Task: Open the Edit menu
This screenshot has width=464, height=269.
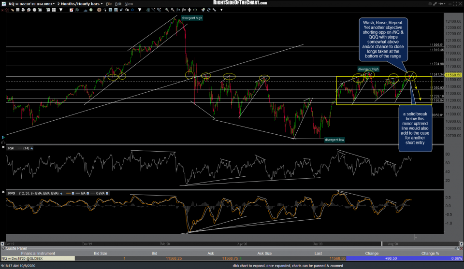Action: coord(118,4)
